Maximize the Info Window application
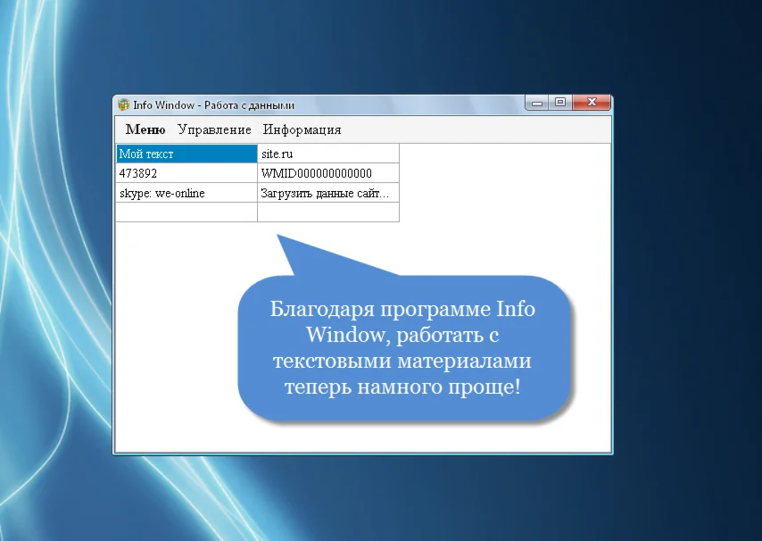 pyautogui.click(x=561, y=103)
